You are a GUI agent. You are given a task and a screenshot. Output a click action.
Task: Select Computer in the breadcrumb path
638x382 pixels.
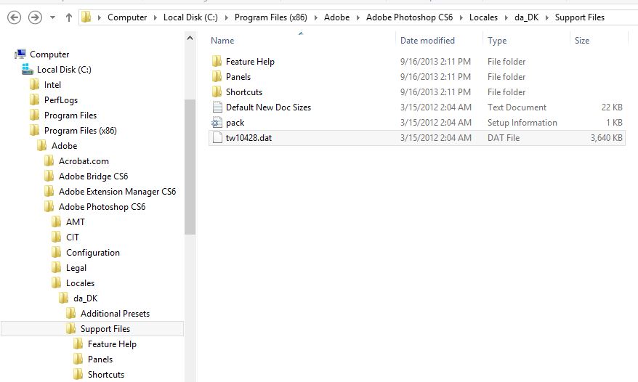coord(127,17)
